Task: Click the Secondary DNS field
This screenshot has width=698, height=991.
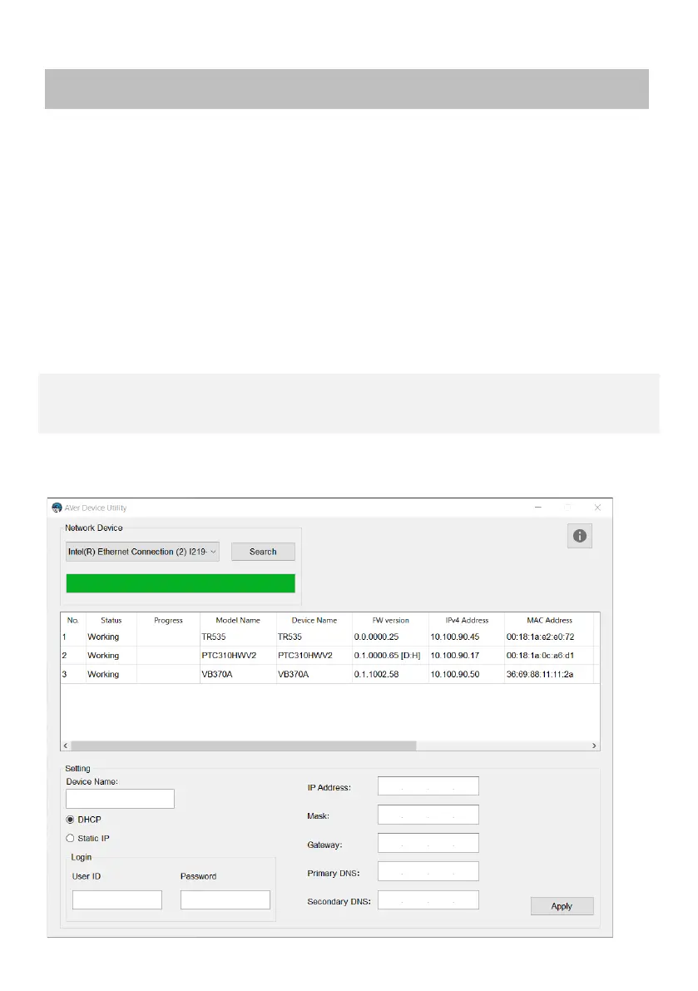Action: click(428, 900)
